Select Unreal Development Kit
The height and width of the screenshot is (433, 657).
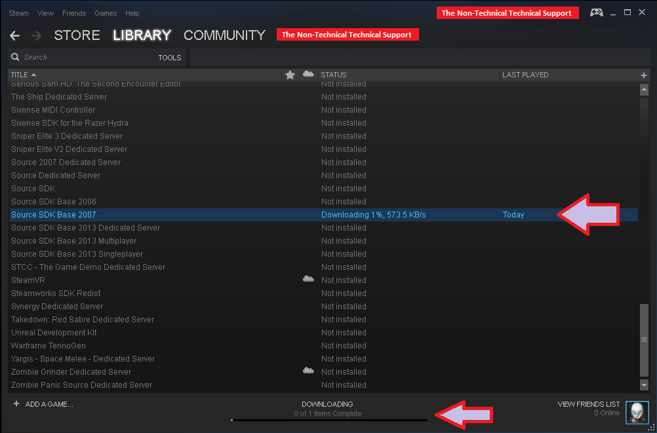click(x=54, y=333)
